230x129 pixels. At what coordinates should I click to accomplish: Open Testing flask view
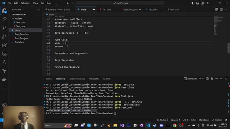4,62
